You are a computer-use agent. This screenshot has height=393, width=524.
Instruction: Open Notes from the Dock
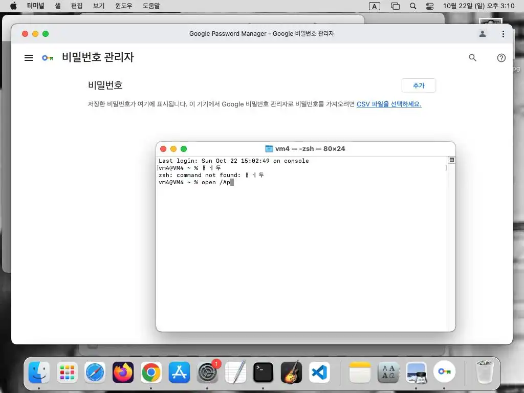[360, 372]
